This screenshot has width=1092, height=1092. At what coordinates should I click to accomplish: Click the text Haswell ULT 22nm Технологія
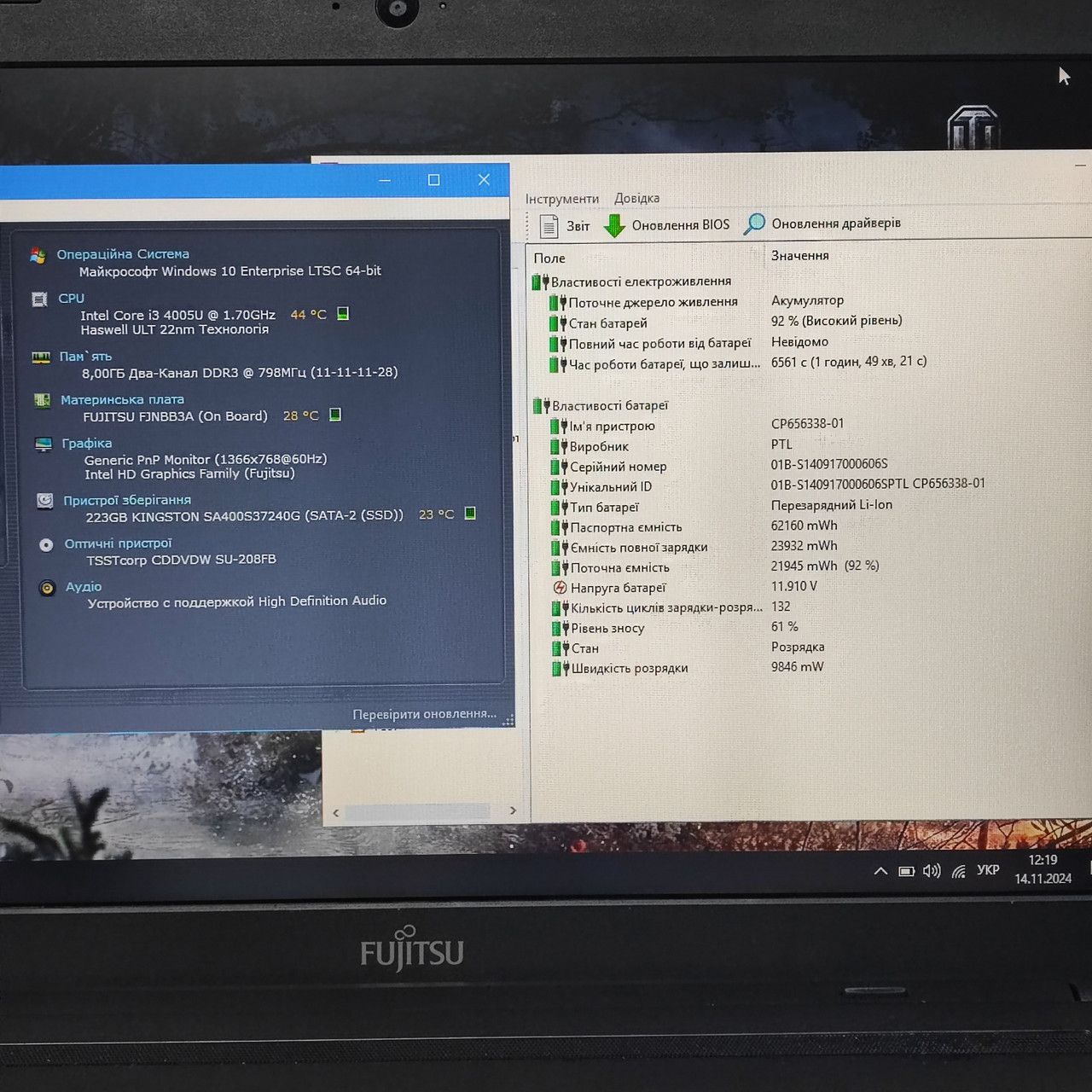(x=175, y=330)
